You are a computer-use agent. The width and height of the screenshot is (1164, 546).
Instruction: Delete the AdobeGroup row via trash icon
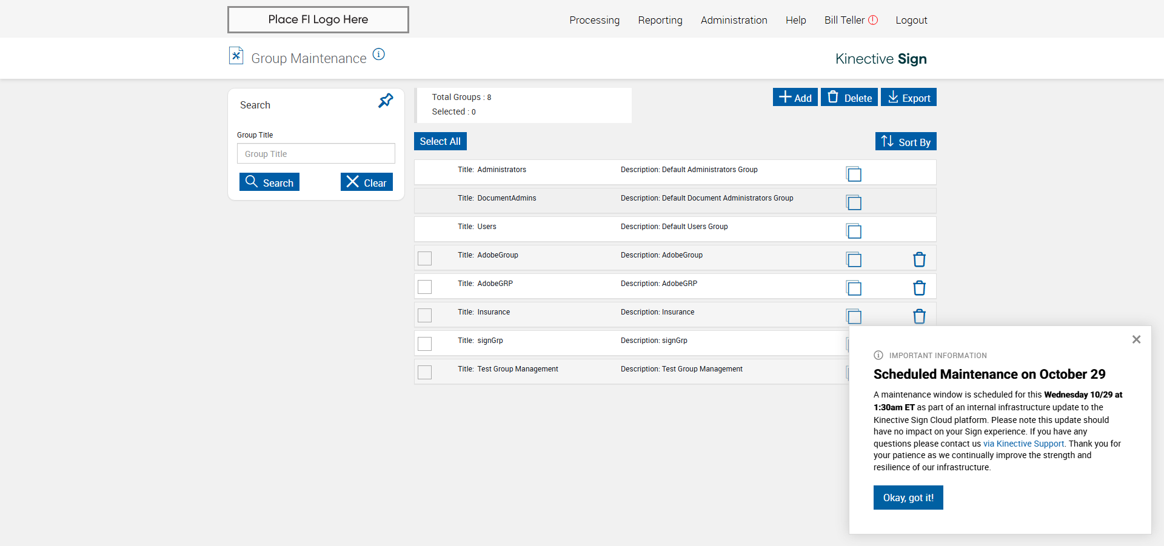(919, 260)
